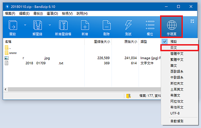Sort by the 類型 column header
The height and width of the screenshot is (128, 201).
coord(150,42)
